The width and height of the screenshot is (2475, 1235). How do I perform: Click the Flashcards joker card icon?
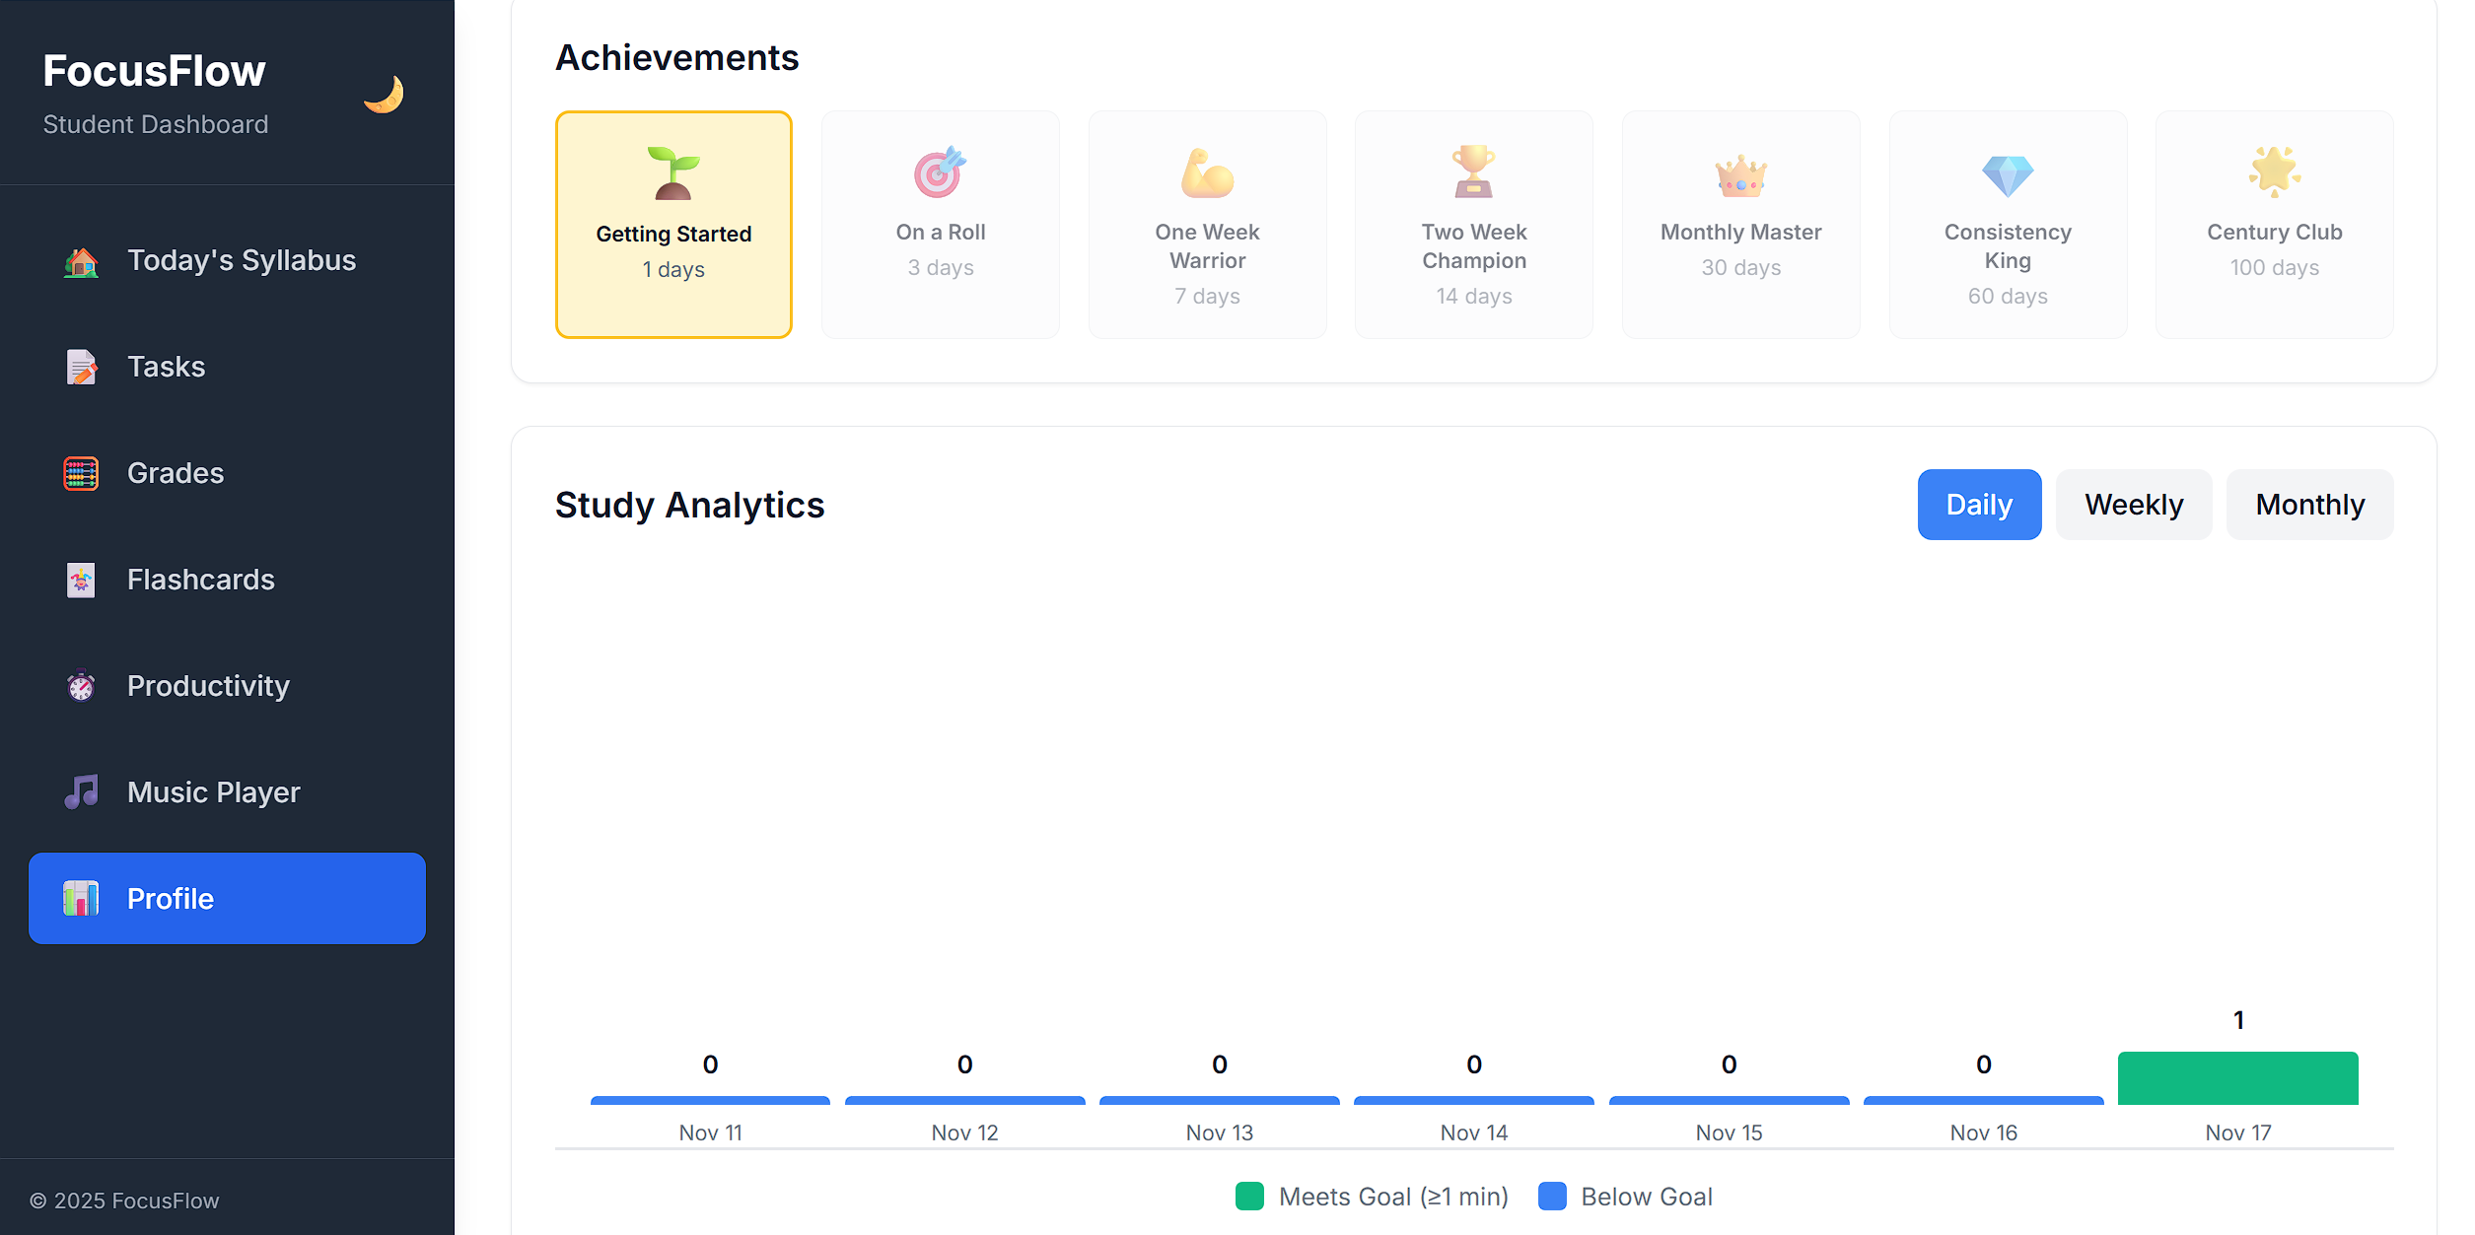point(81,581)
